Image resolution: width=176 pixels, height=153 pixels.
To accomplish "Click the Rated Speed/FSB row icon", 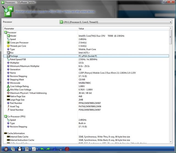I will [x=8, y=59].
